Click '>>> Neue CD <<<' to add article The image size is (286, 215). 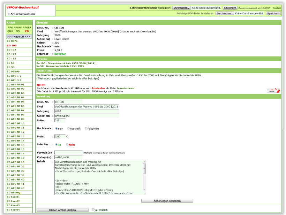click(x=19, y=37)
